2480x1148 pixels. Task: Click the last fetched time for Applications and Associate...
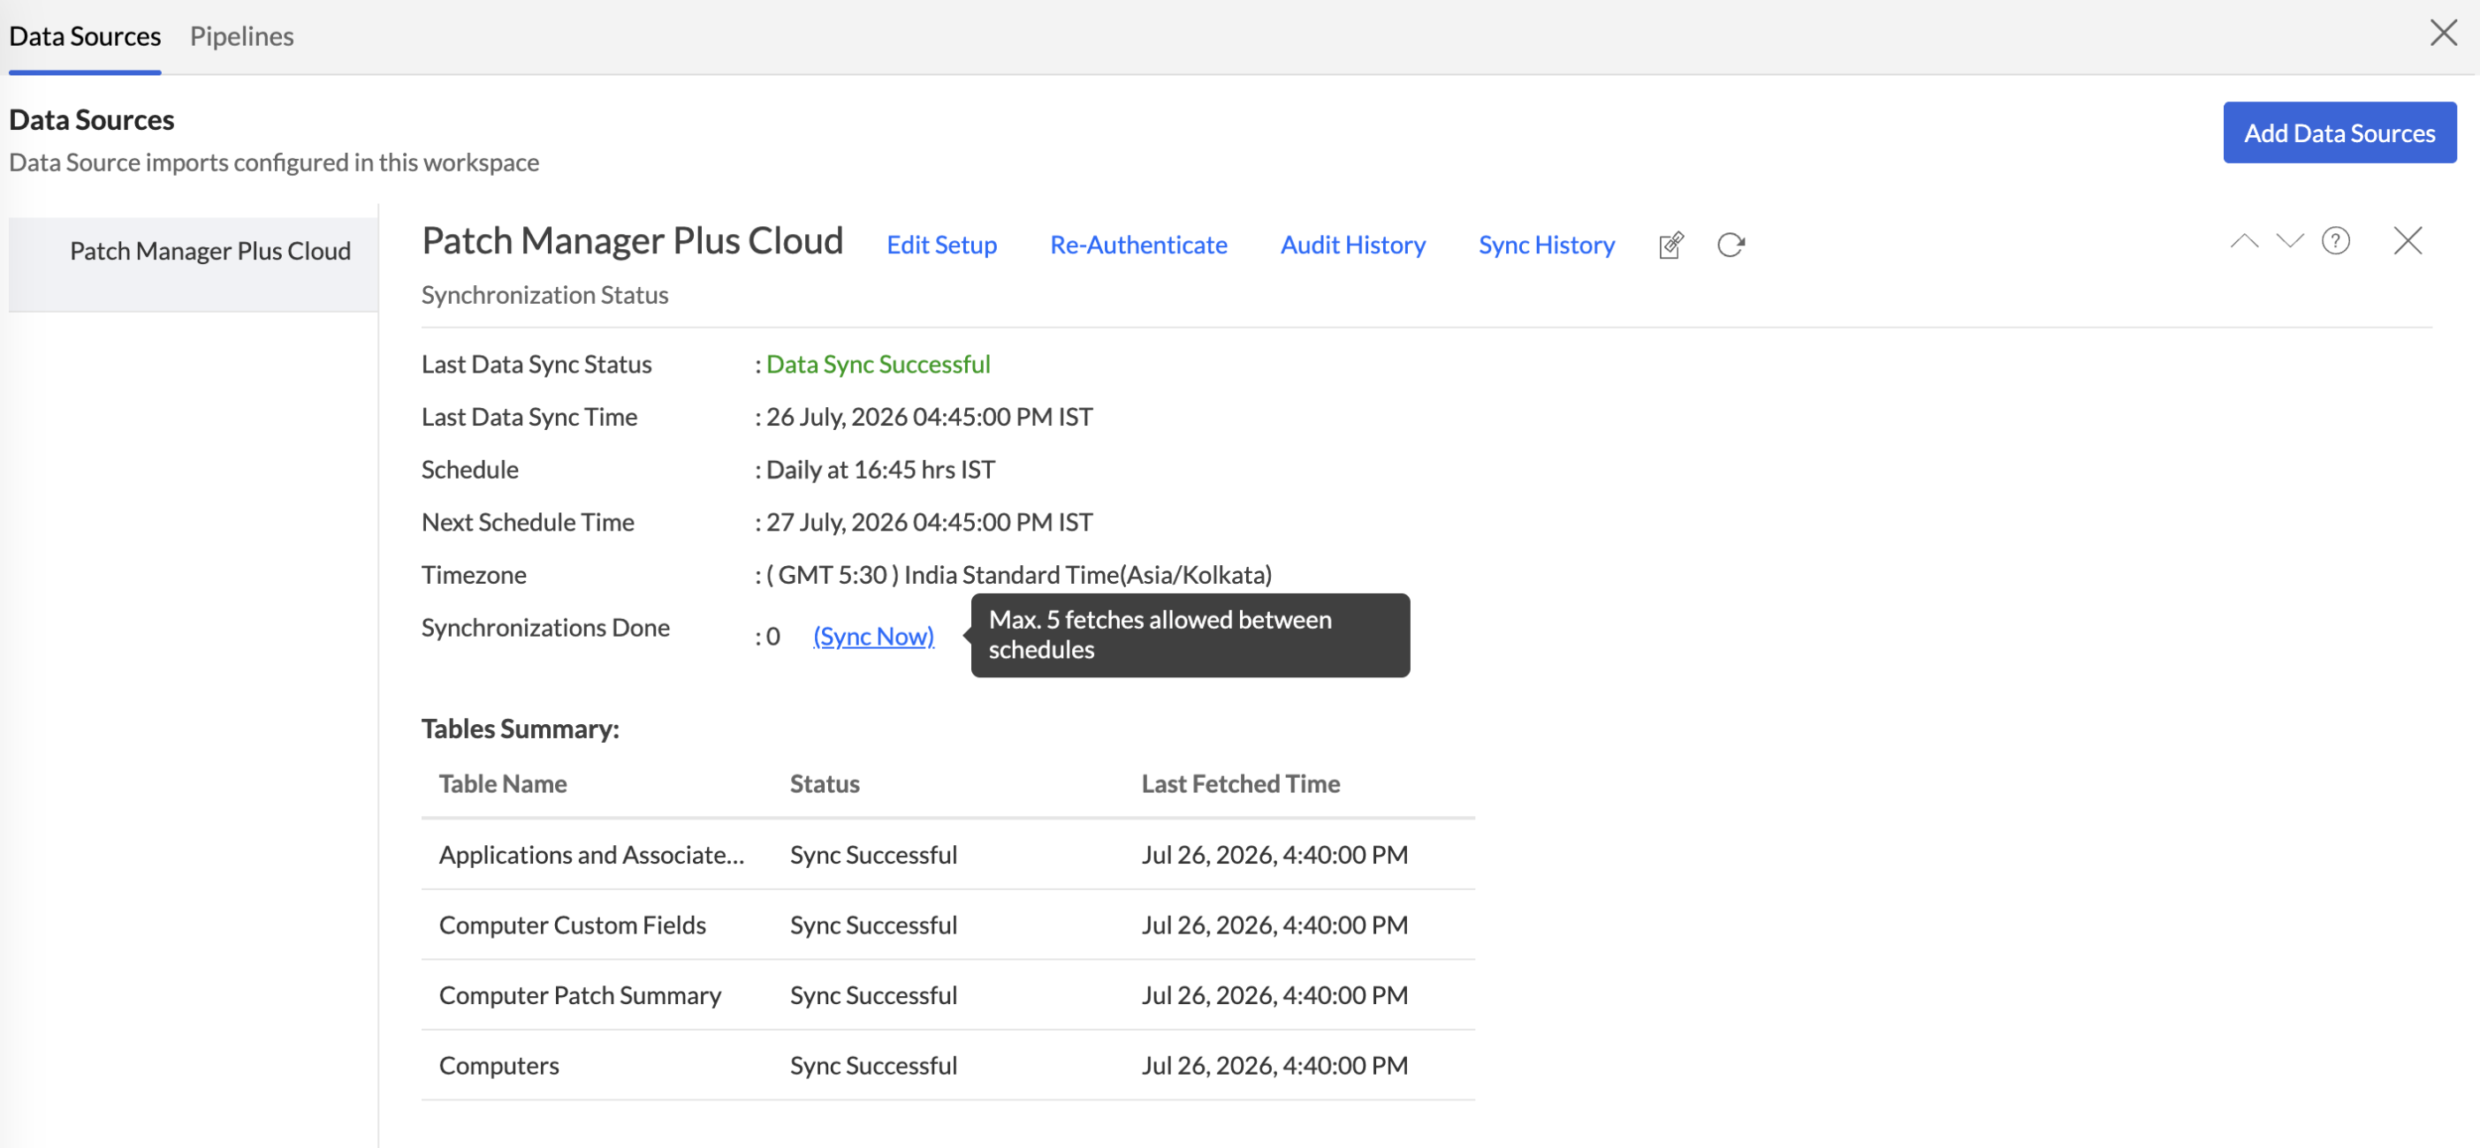[1274, 855]
